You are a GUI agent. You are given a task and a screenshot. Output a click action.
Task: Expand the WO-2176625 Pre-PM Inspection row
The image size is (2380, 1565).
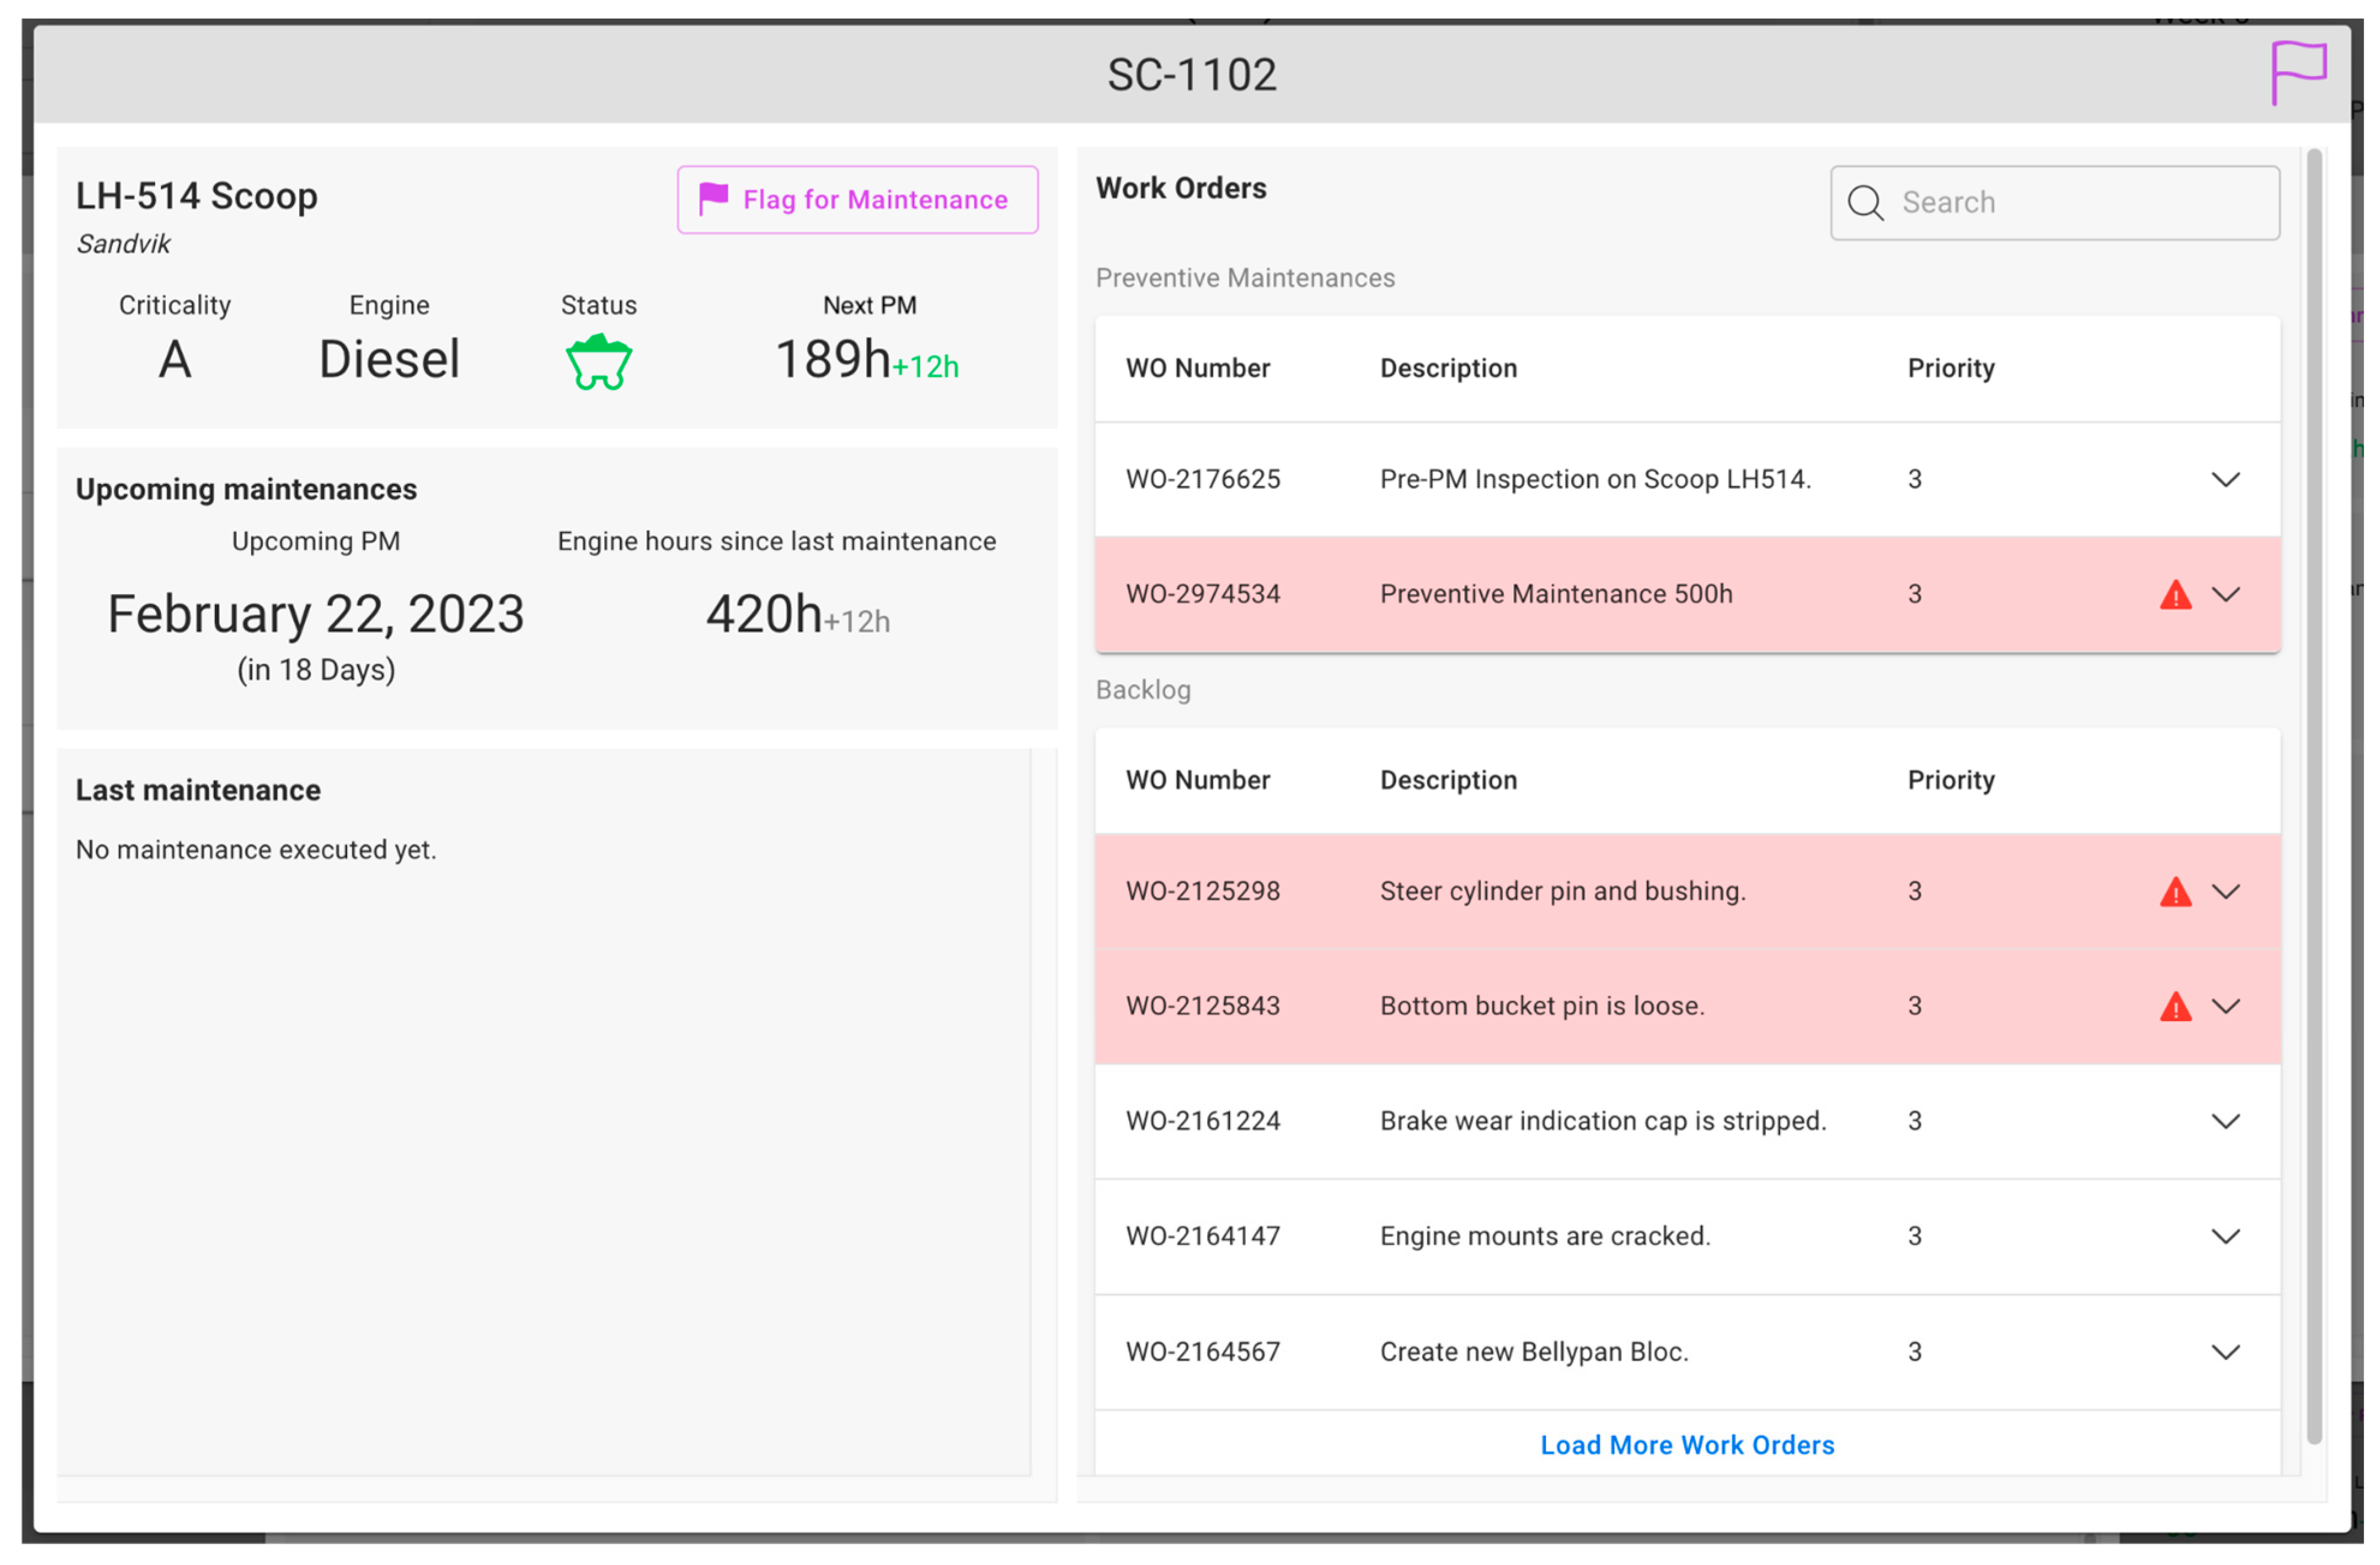(x=2225, y=480)
